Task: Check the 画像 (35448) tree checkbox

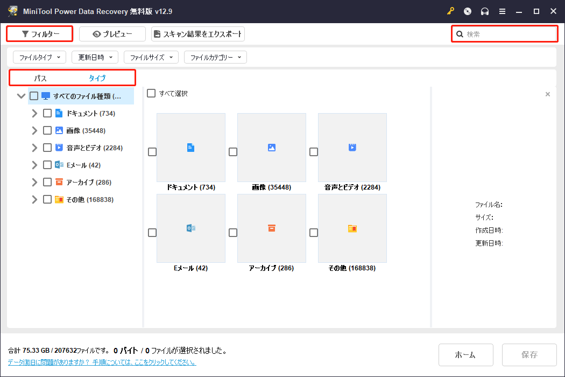Action: [x=47, y=130]
